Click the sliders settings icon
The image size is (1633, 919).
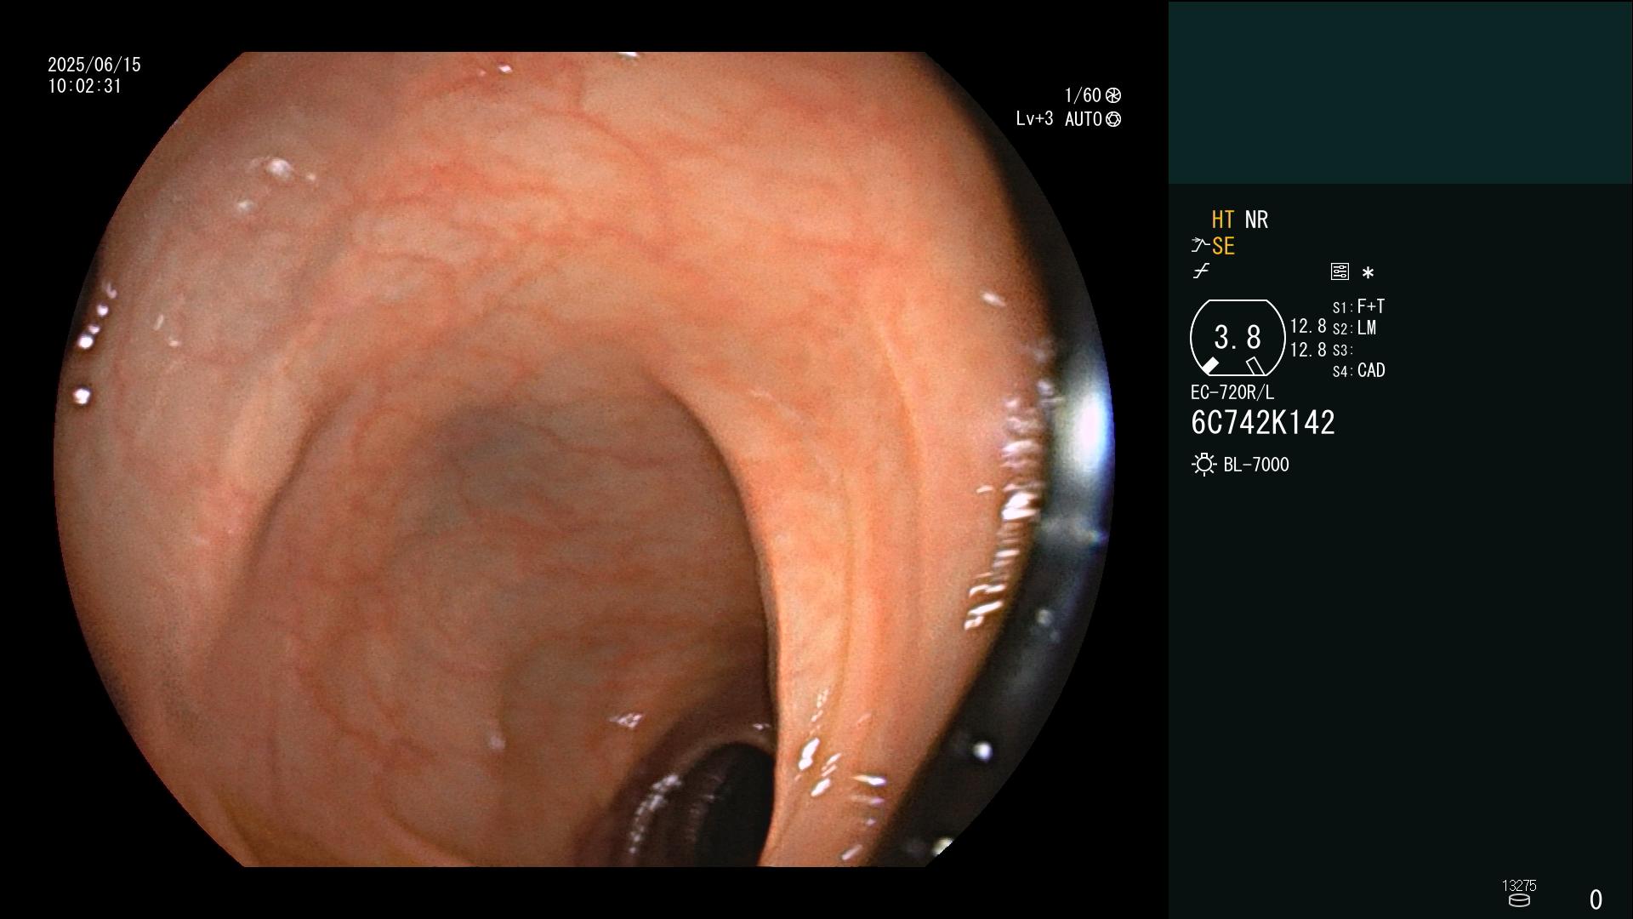[x=1340, y=271]
